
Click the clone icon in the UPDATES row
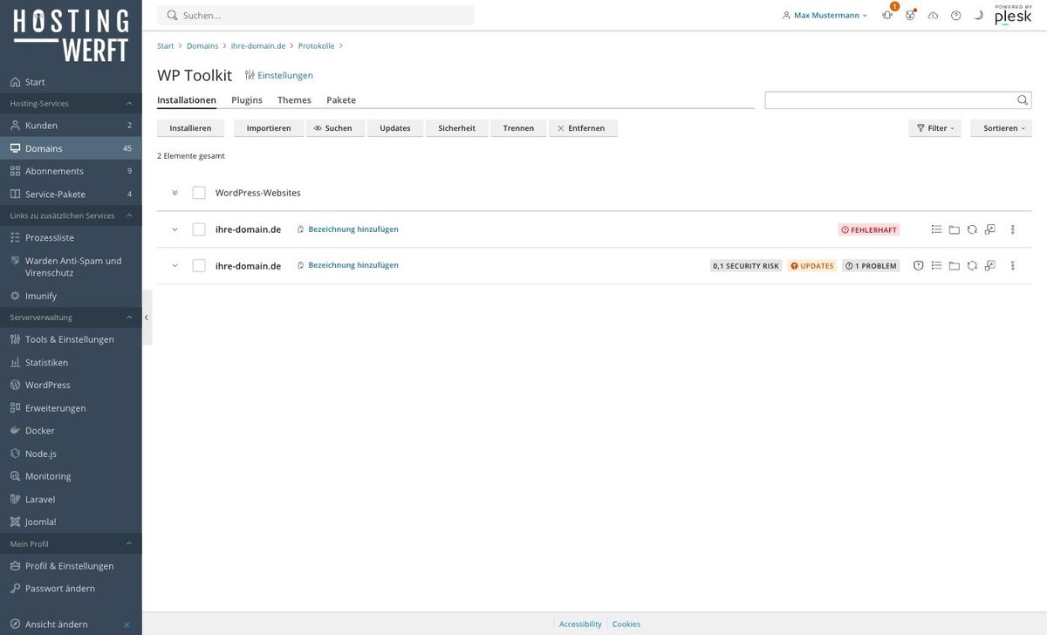pos(989,265)
